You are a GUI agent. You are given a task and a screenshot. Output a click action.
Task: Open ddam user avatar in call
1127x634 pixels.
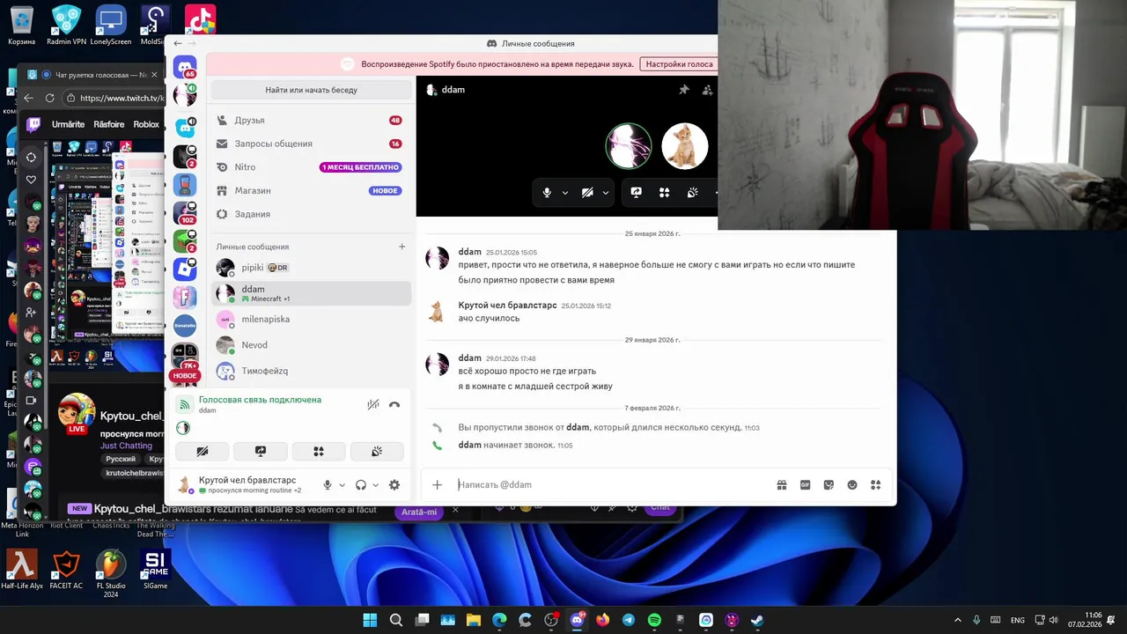[629, 145]
